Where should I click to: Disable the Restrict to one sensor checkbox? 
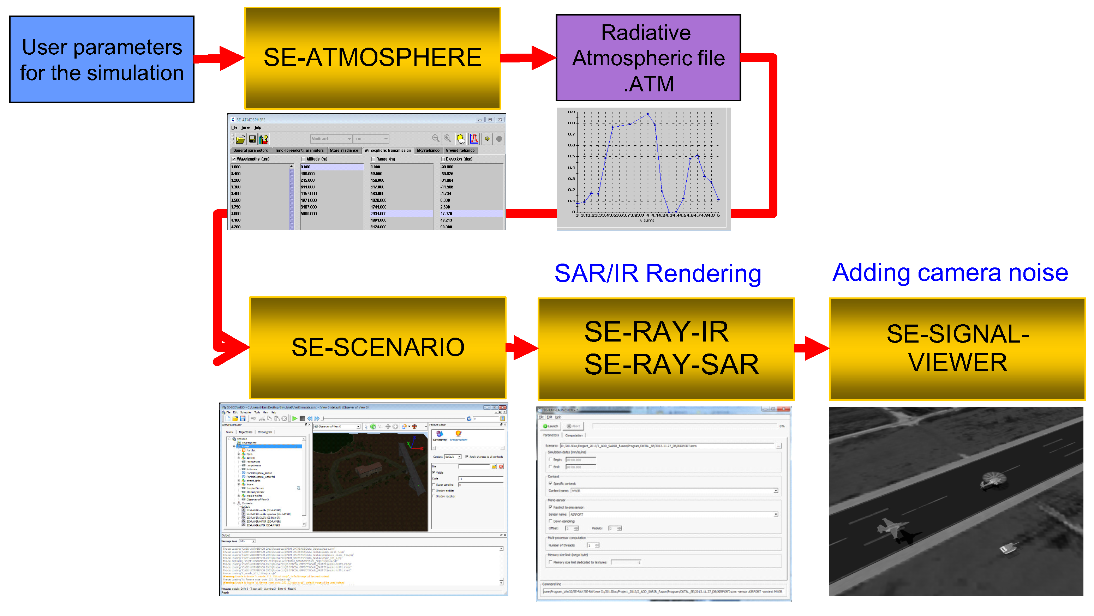(x=550, y=507)
